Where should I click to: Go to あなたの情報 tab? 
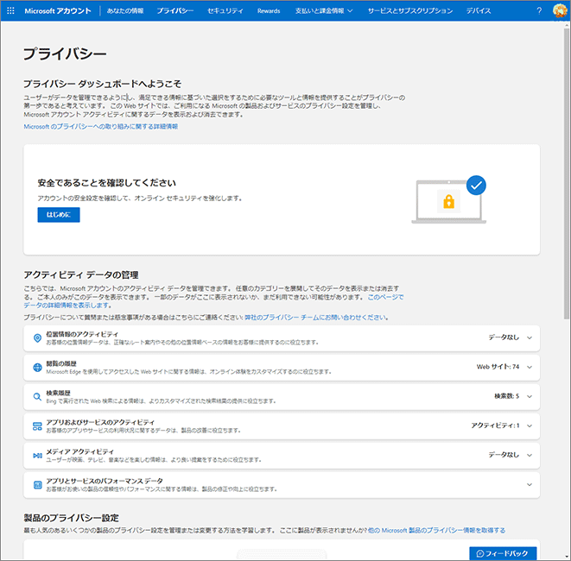(x=125, y=11)
